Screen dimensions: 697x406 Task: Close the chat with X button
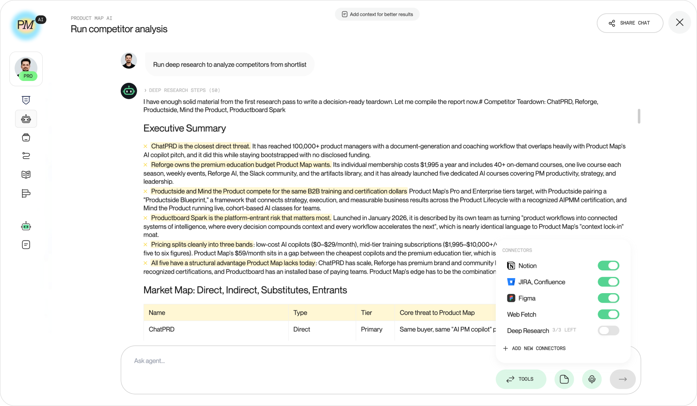pos(679,22)
